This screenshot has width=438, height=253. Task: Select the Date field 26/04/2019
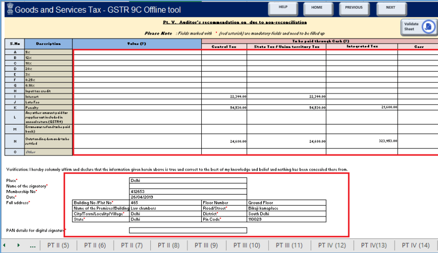[x=188, y=197]
